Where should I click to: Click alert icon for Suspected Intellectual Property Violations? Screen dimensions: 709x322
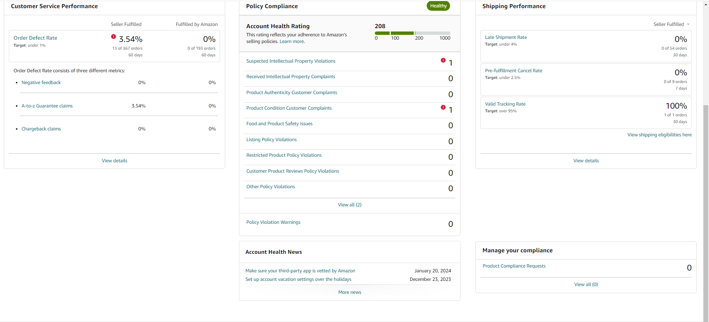(443, 60)
